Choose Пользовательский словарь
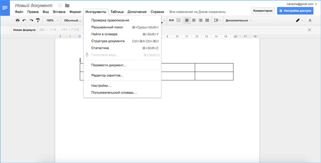The height and width of the screenshot is (163, 321). click(122, 93)
